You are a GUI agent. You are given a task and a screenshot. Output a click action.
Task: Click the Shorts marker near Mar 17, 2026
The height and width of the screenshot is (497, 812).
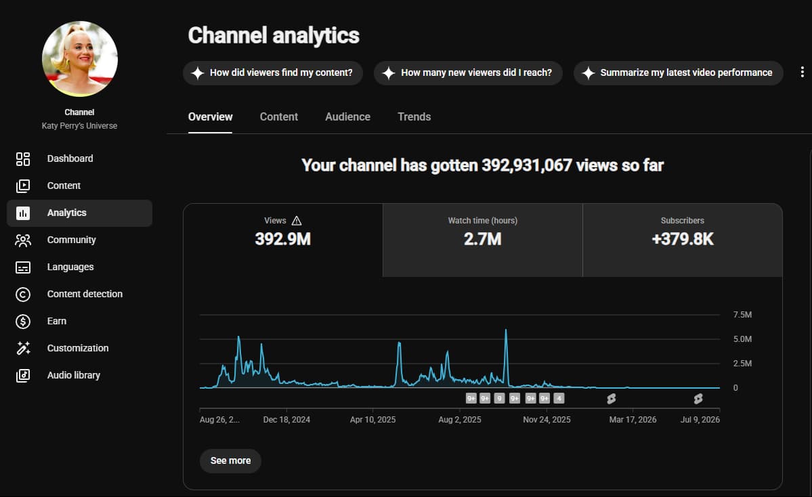[x=612, y=399]
